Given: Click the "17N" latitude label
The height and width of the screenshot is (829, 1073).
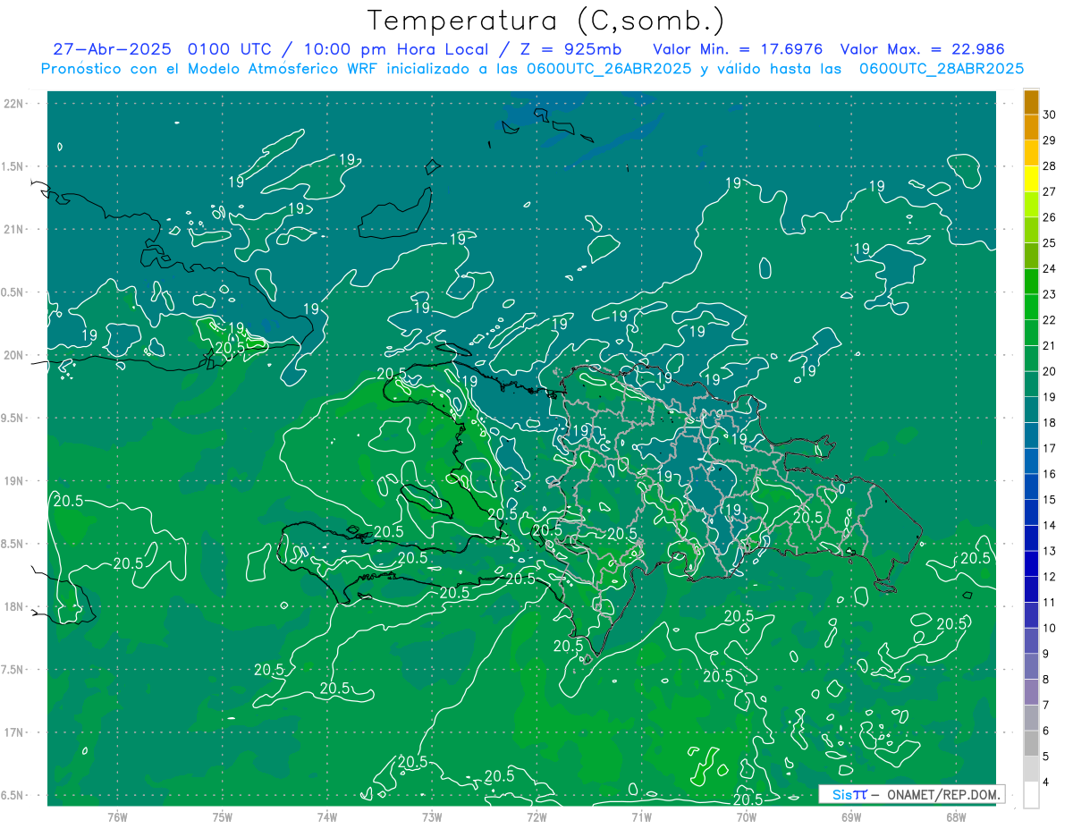Looking at the screenshot, I should 13,732.
